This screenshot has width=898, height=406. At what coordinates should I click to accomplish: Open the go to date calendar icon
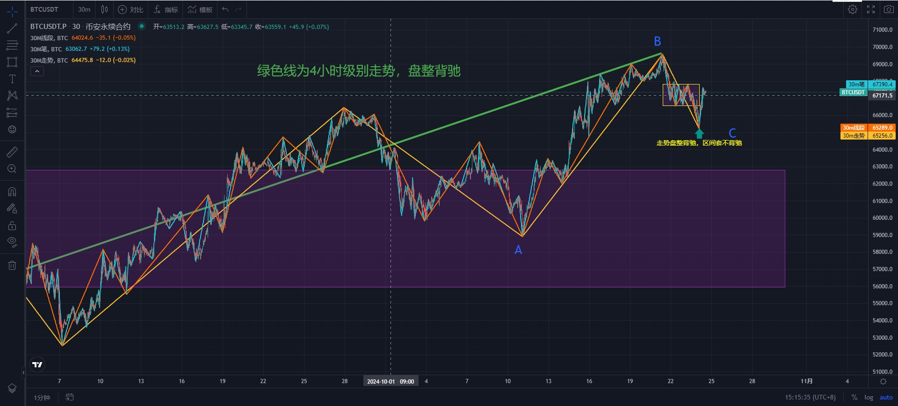point(70,397)
